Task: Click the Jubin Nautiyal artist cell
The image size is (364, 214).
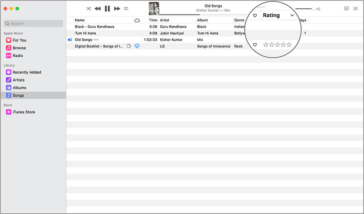Action: tap(172, 33)
